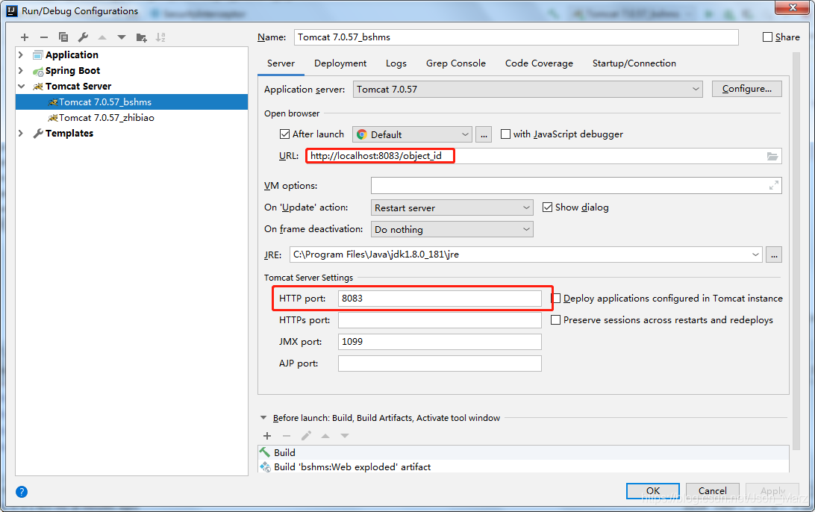Click the Configure... button
Viewport: 815px width, 512px height.
point(747,89)
